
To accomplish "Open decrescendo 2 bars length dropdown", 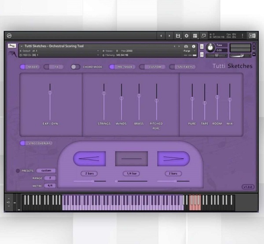I will click(173, 173).
